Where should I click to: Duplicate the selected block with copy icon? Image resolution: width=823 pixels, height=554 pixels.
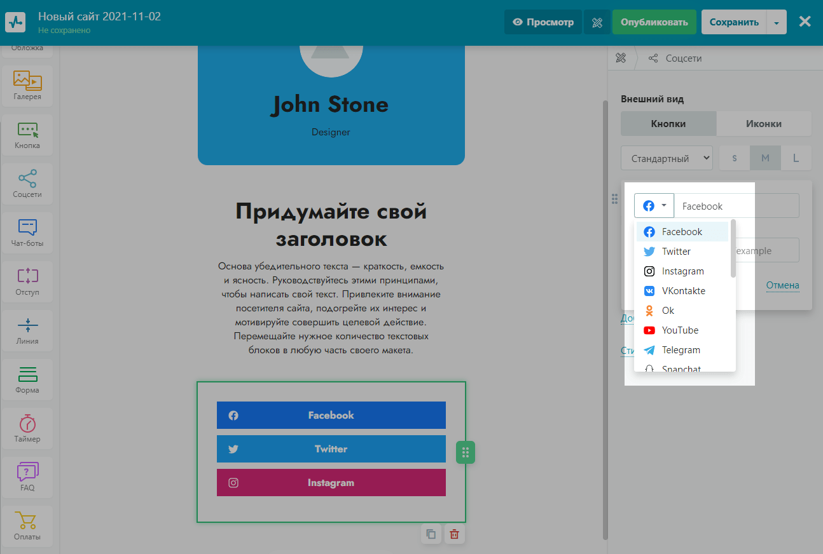tap(431, 534)
